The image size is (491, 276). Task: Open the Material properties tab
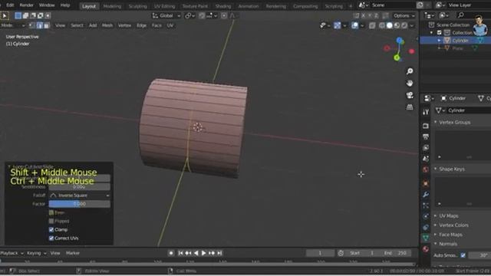click(x=426, y=249)
